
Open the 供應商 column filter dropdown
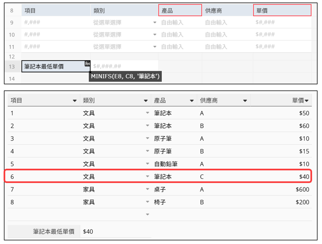[245, 101]
